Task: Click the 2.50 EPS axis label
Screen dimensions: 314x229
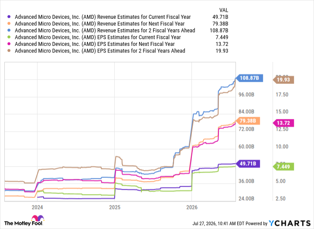Action: (x=280, y=199)
